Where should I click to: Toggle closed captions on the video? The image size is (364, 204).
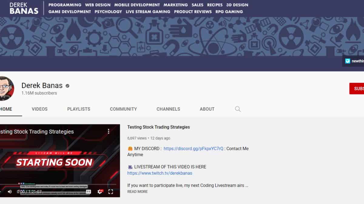click(x=89, y=192)
